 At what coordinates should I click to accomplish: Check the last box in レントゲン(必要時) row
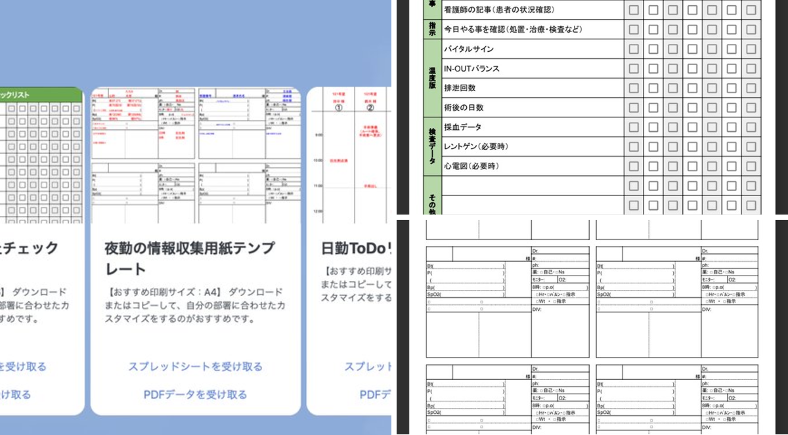pyautogui.click(x=751, y=146)
